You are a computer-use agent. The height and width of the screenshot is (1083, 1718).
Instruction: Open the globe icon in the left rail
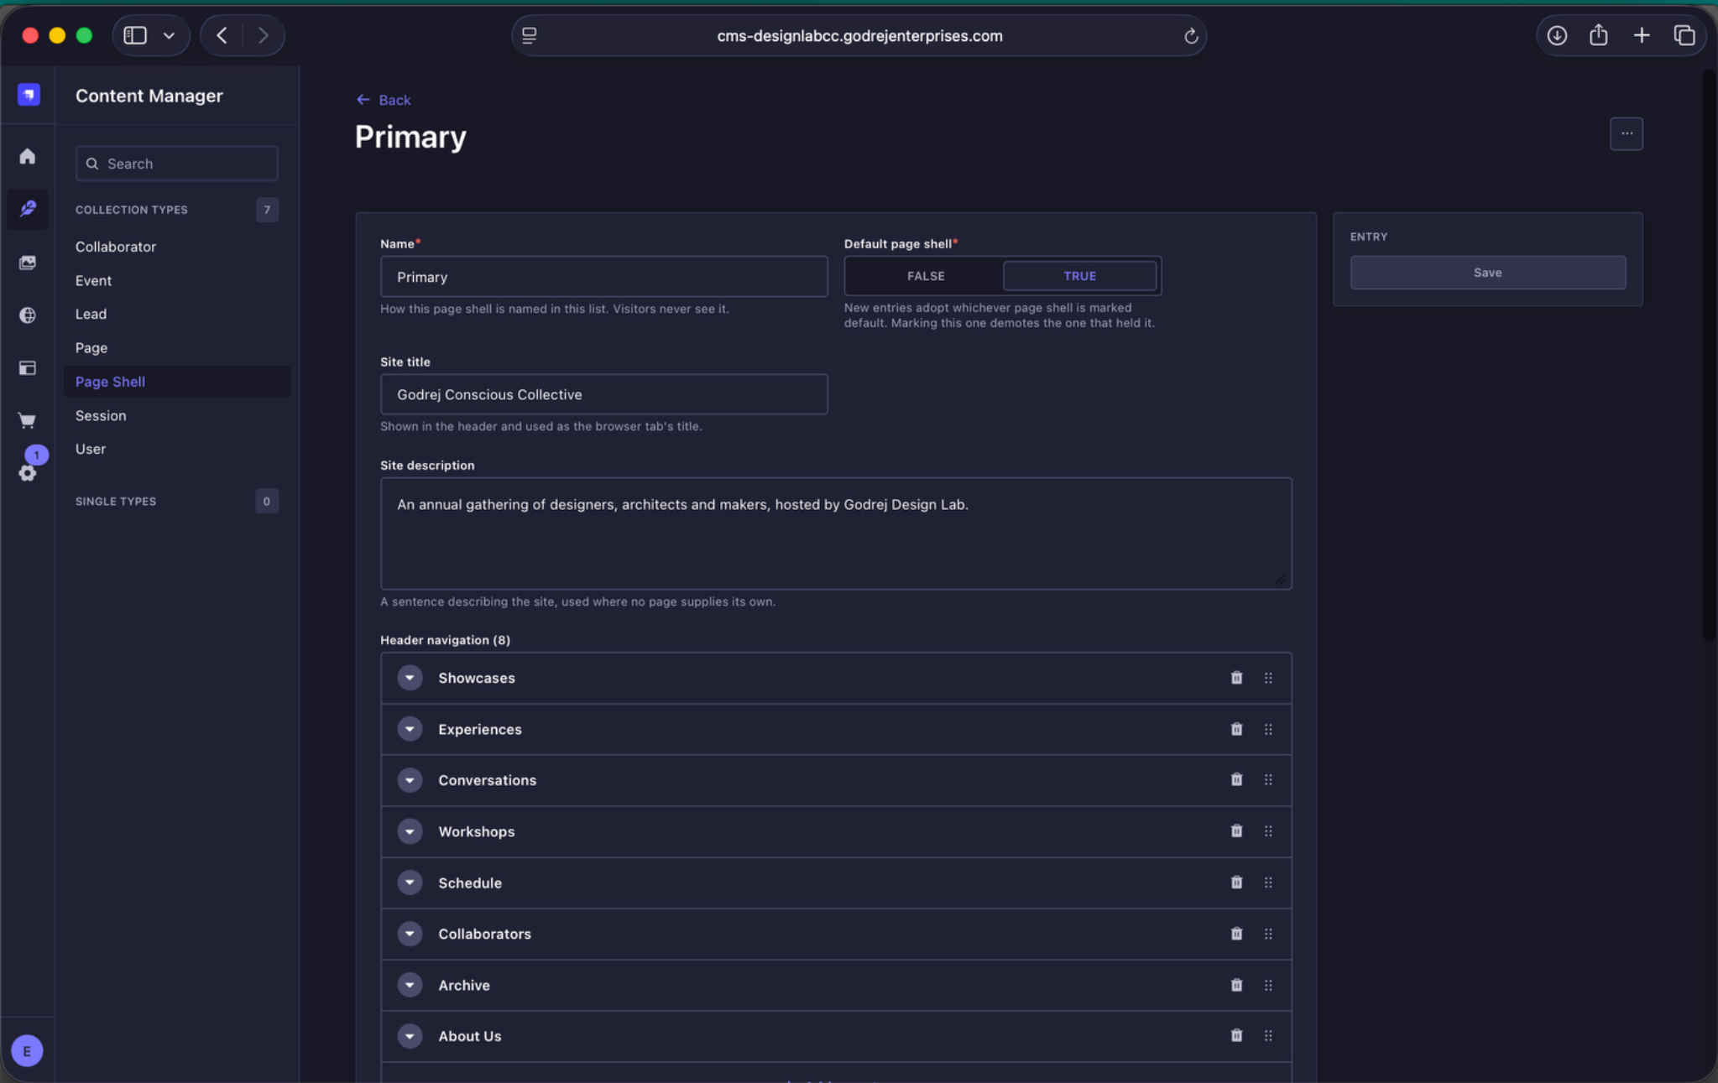click(x=28, y=315)
